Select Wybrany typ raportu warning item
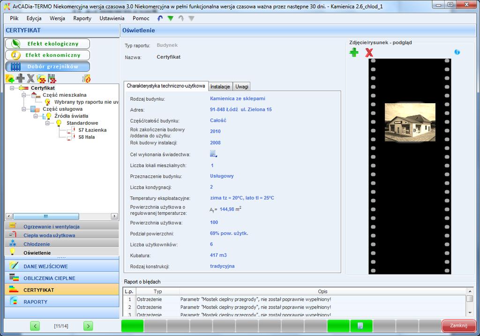This screenshot has width=480, height=336. click(x=86, y=102)
